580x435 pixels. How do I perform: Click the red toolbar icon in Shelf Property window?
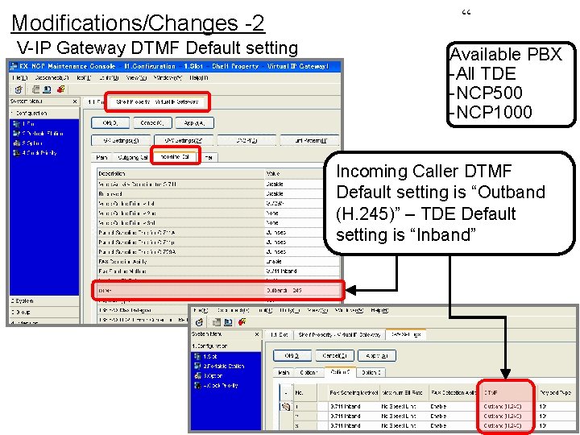(x=60, y=89)
